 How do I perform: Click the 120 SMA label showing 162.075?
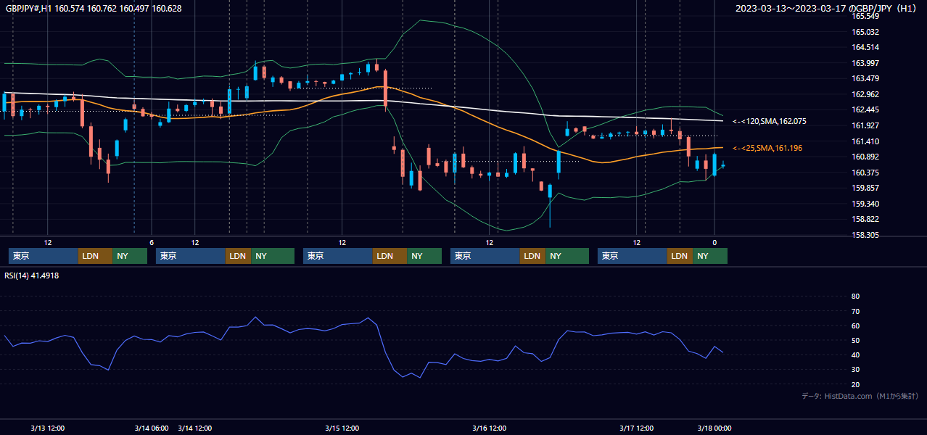tap(770, 122)
